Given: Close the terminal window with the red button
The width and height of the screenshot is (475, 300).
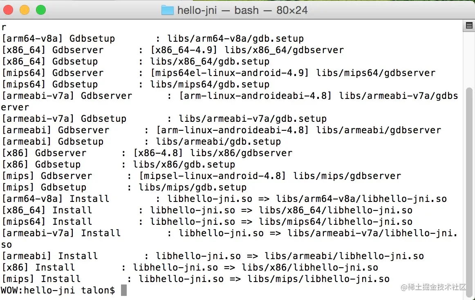Looking at the screenshot, I should point(8,10).
